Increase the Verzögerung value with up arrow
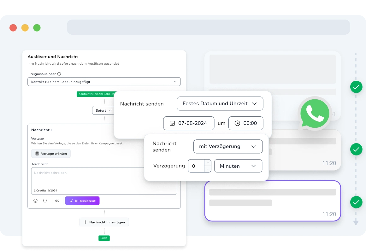Screen dimensions: 366x251 click(207, 163)
